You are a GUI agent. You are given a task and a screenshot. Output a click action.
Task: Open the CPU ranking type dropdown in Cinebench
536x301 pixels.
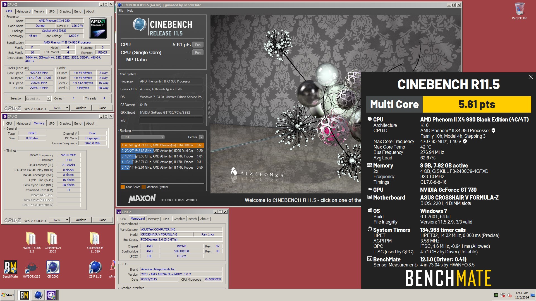point(143,137)
